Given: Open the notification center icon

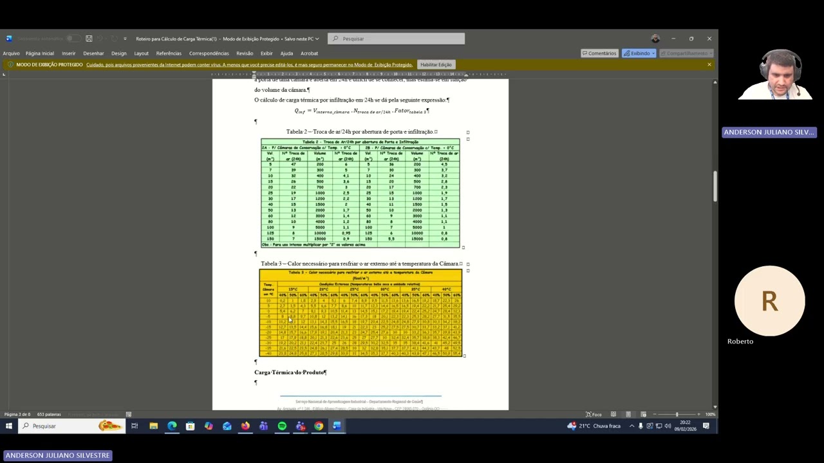Looking at the screenshot, I should pyautogui.click(x=706, y=426).
